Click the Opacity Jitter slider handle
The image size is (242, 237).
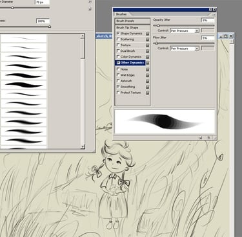(158, 25)
